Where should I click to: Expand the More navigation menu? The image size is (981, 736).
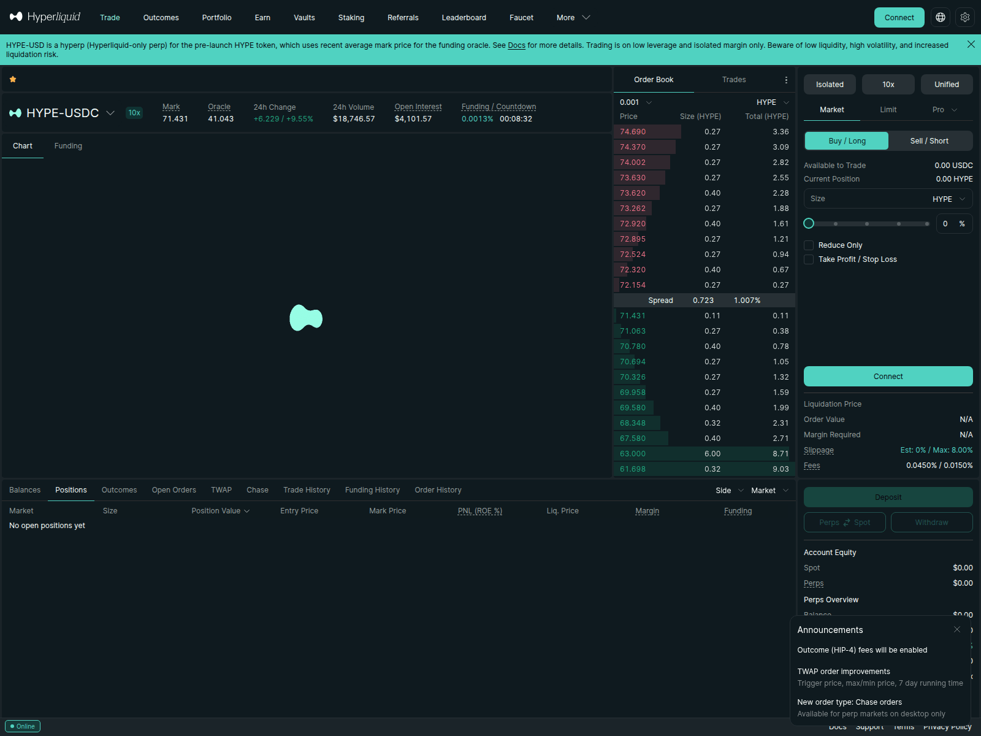click(573, 17)
